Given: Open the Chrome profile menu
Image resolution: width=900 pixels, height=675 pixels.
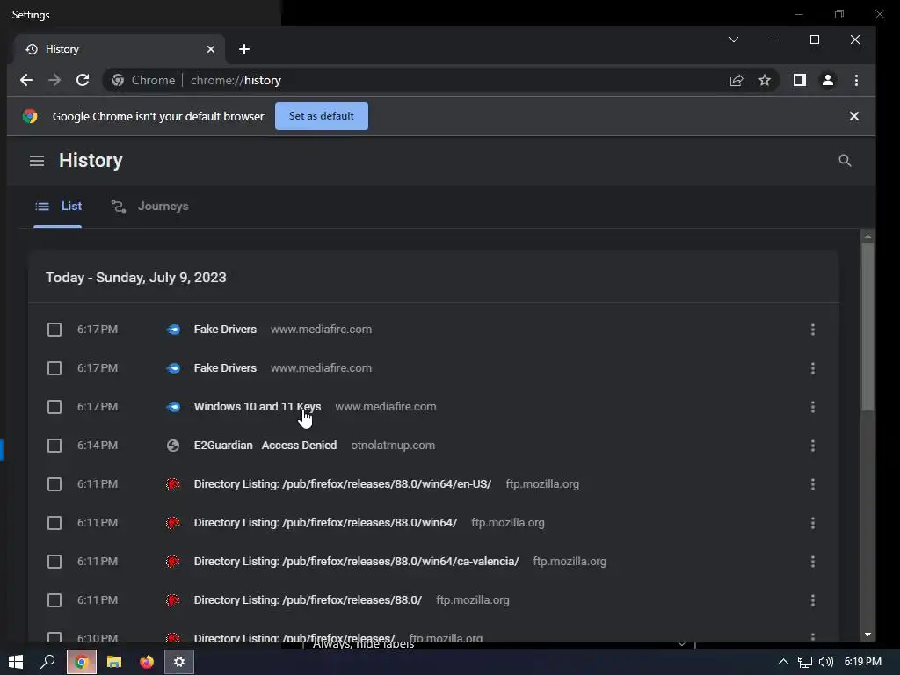Looking at the screenshot, I should (828, 80).
